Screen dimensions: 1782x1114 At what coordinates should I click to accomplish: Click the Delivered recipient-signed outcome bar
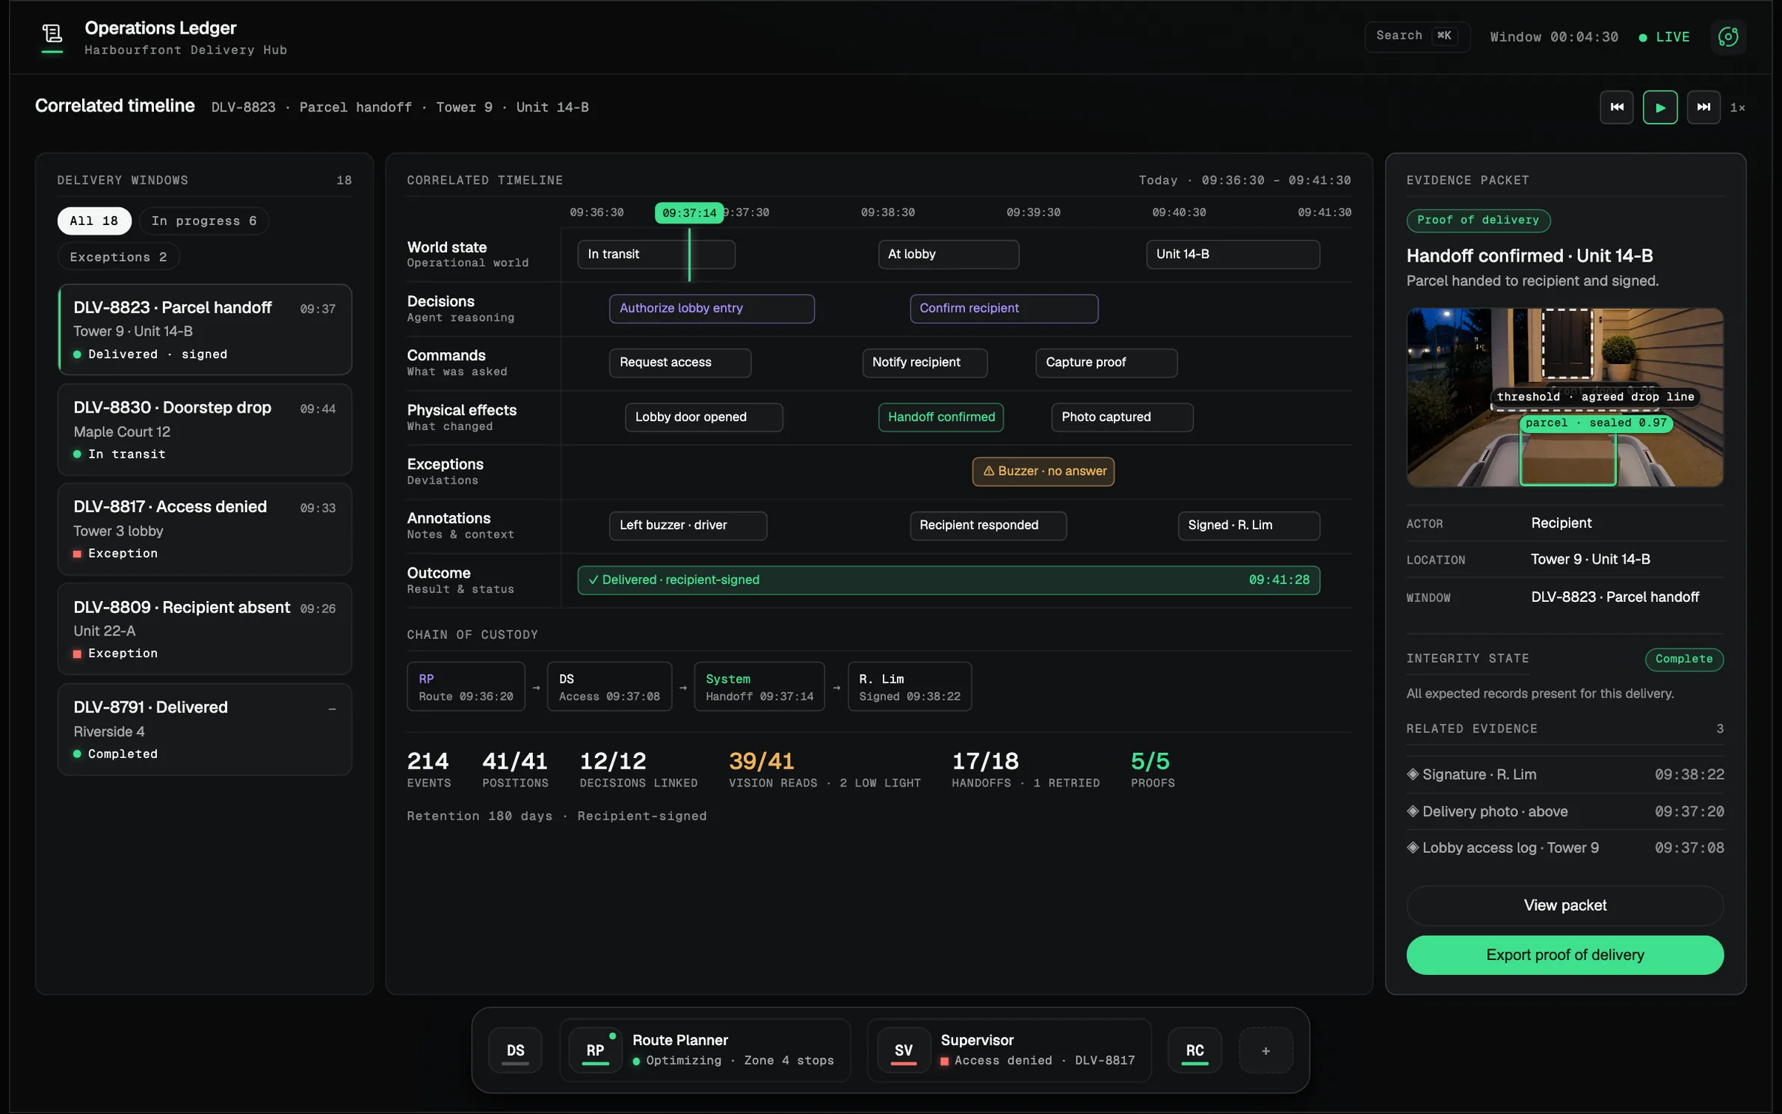coord(949,579)
